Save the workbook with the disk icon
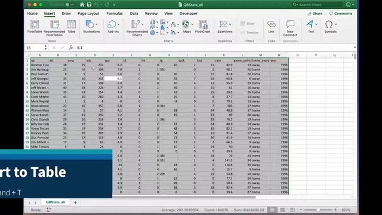 click(89, 5)
